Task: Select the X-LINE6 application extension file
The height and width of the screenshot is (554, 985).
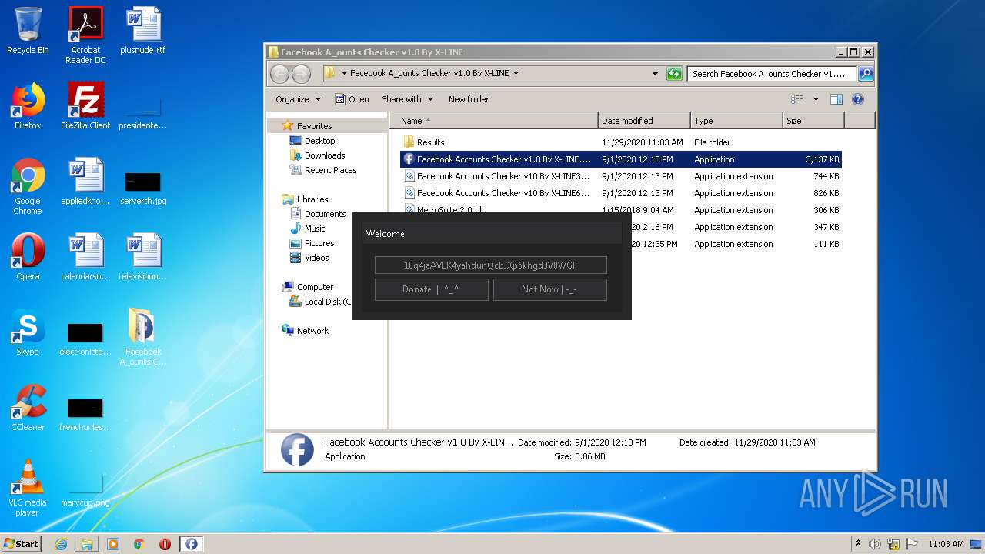Action: 621,193
